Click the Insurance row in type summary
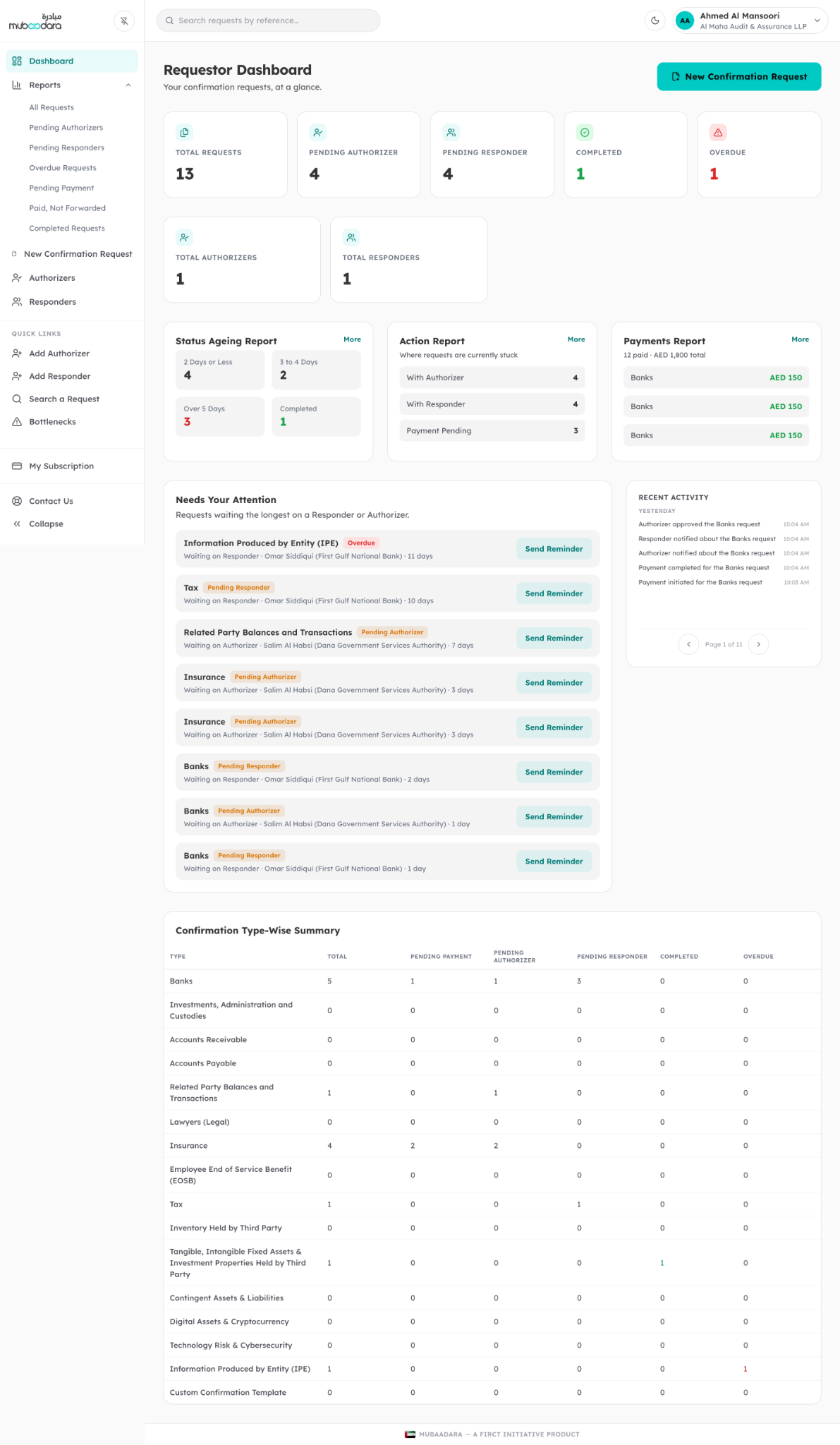 tap(492, 1146)
